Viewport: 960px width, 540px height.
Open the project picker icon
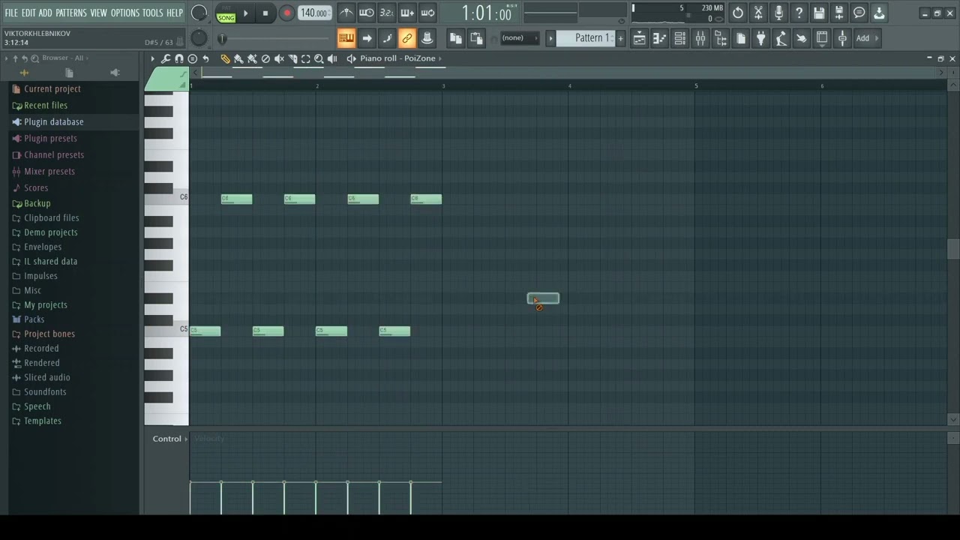tap(741, 38)
